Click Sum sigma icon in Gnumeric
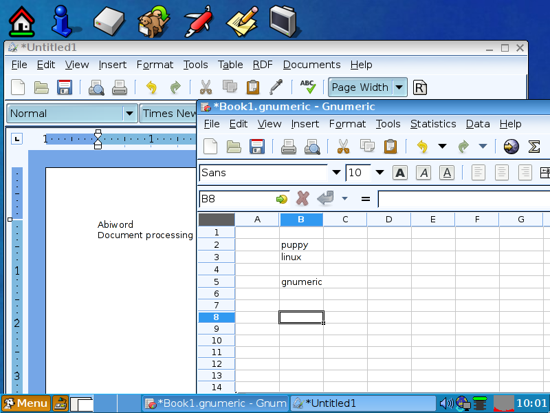This screenshot has height=413, width=550. point(534,146)
